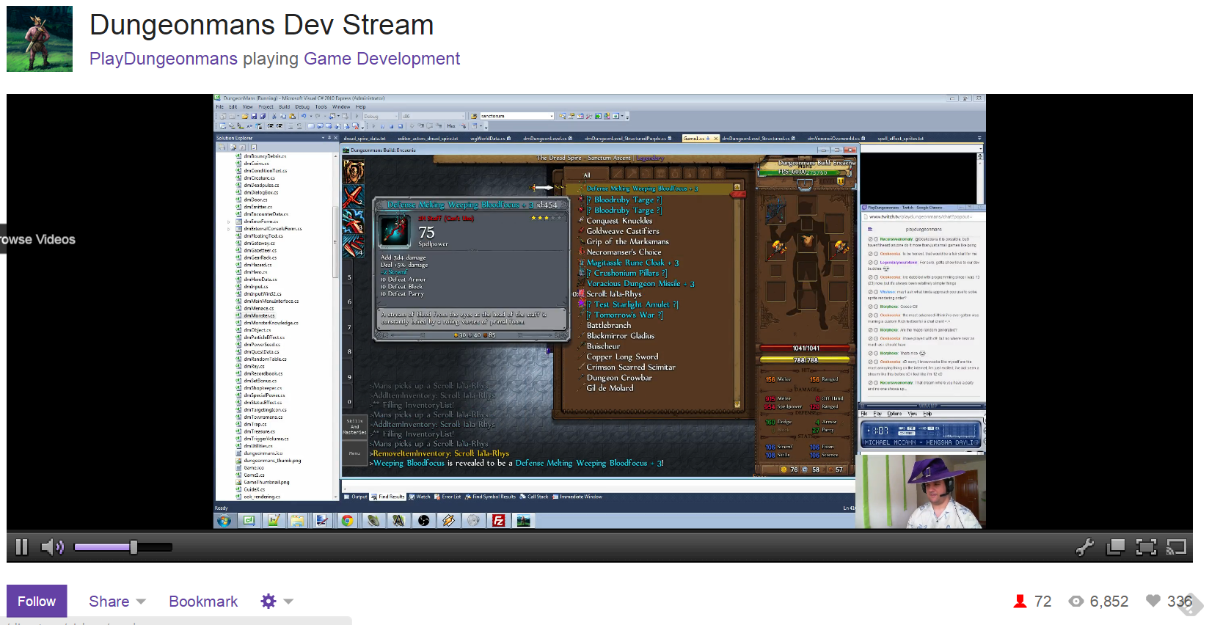Toggle theater mode icon at player's right end
The width and height of the screenshot is (1209, 625).
pyautogui.click(x=1176, y=547)
